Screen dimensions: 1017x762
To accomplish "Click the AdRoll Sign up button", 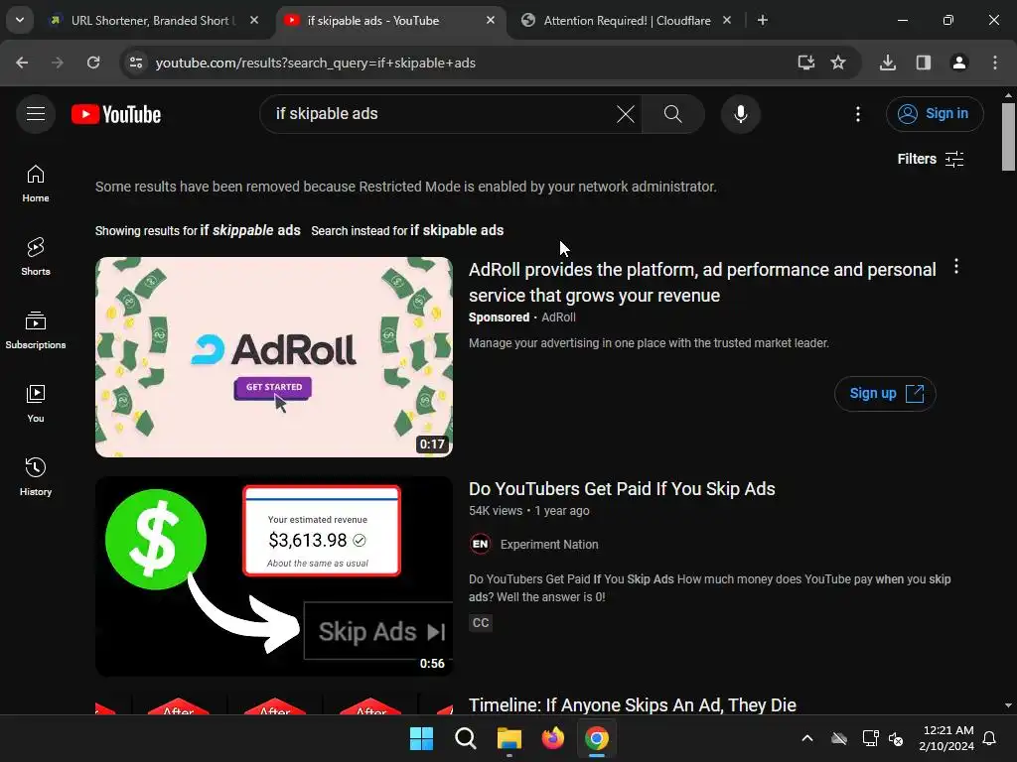I will [x=885, y=393].
